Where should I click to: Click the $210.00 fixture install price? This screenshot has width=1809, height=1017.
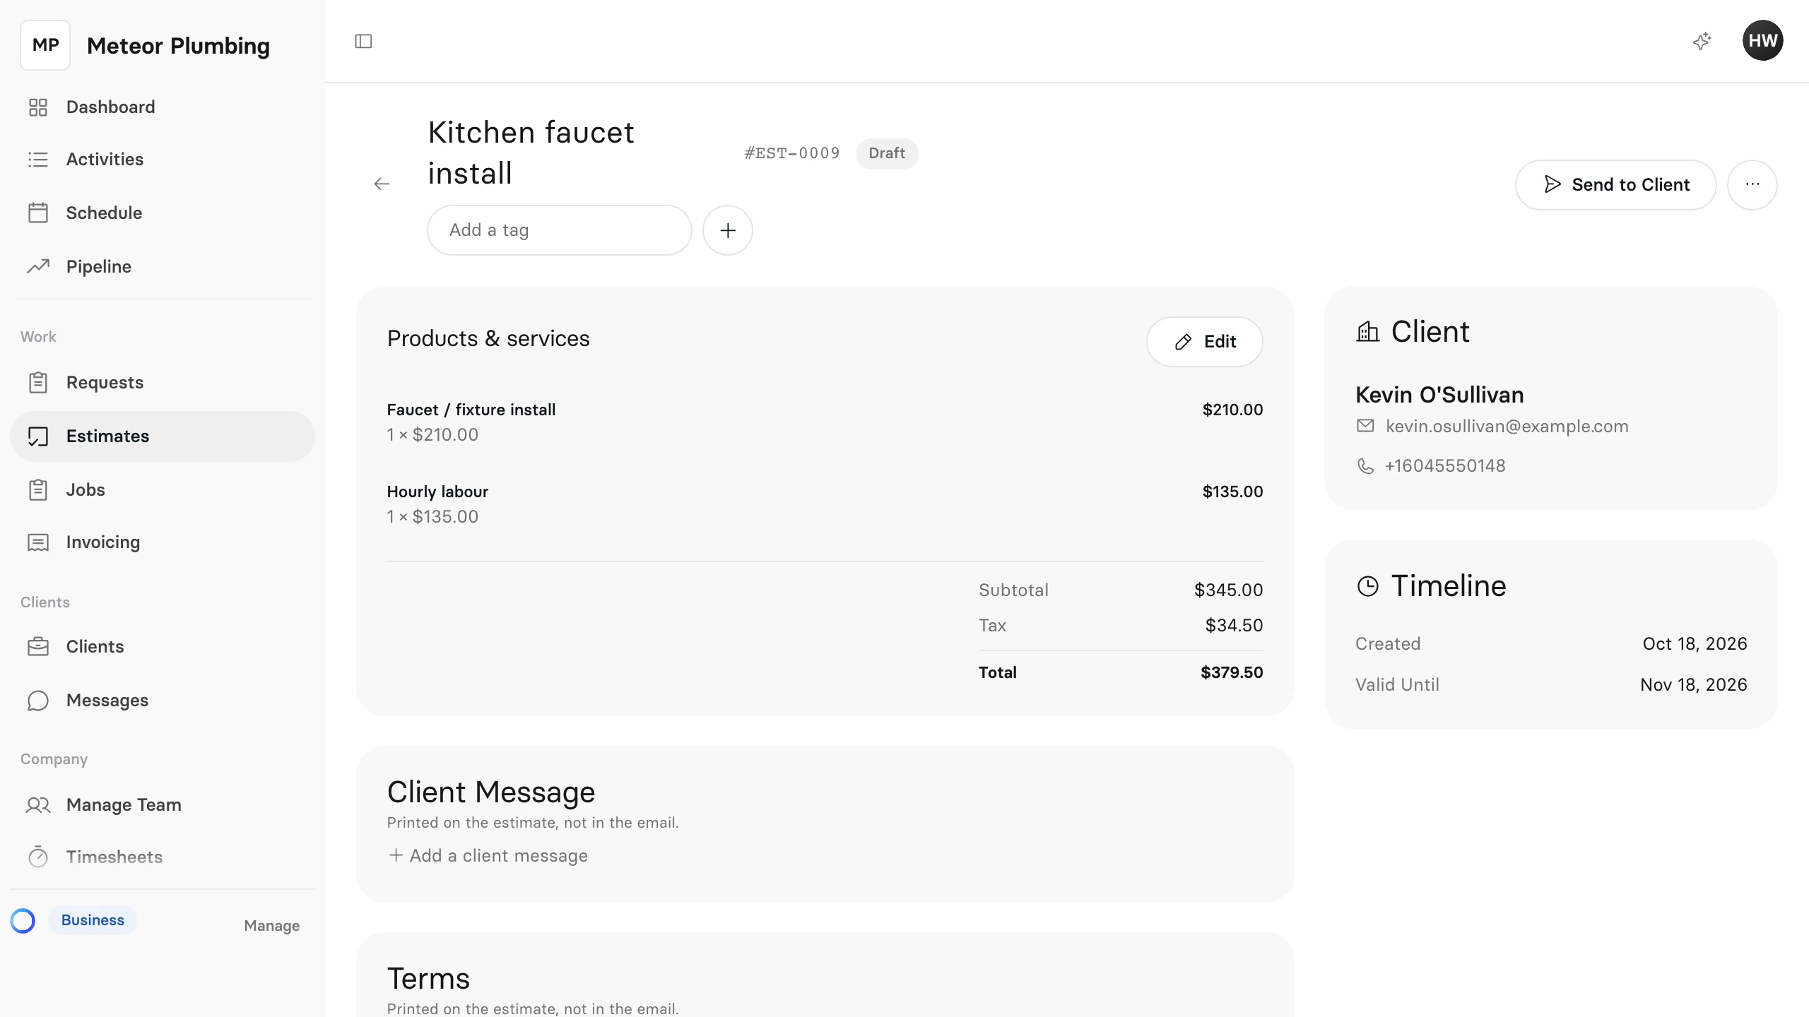coord(1232,410)
